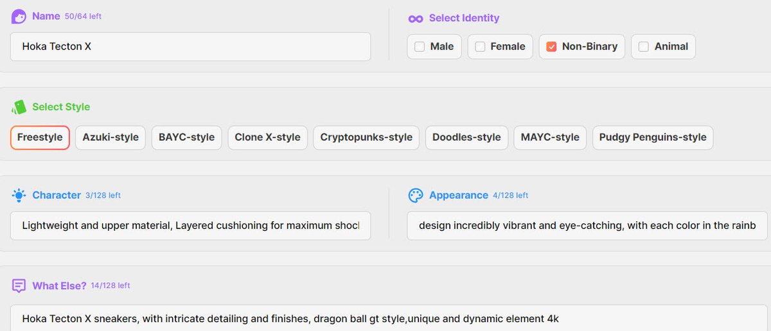Check the Female identity checkbox
The height and width of the screenshot is (331, 771).
click(x=480, y=46)
